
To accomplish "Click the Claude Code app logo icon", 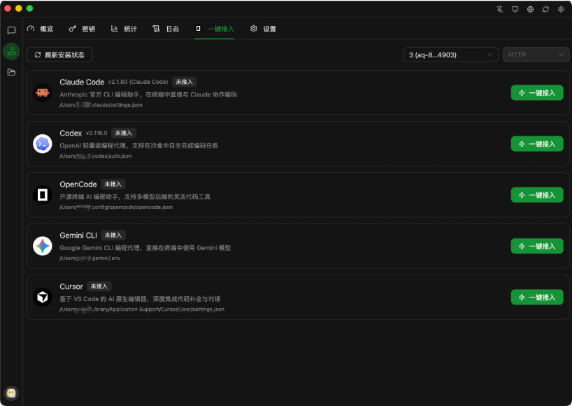I will click(41, 92).
